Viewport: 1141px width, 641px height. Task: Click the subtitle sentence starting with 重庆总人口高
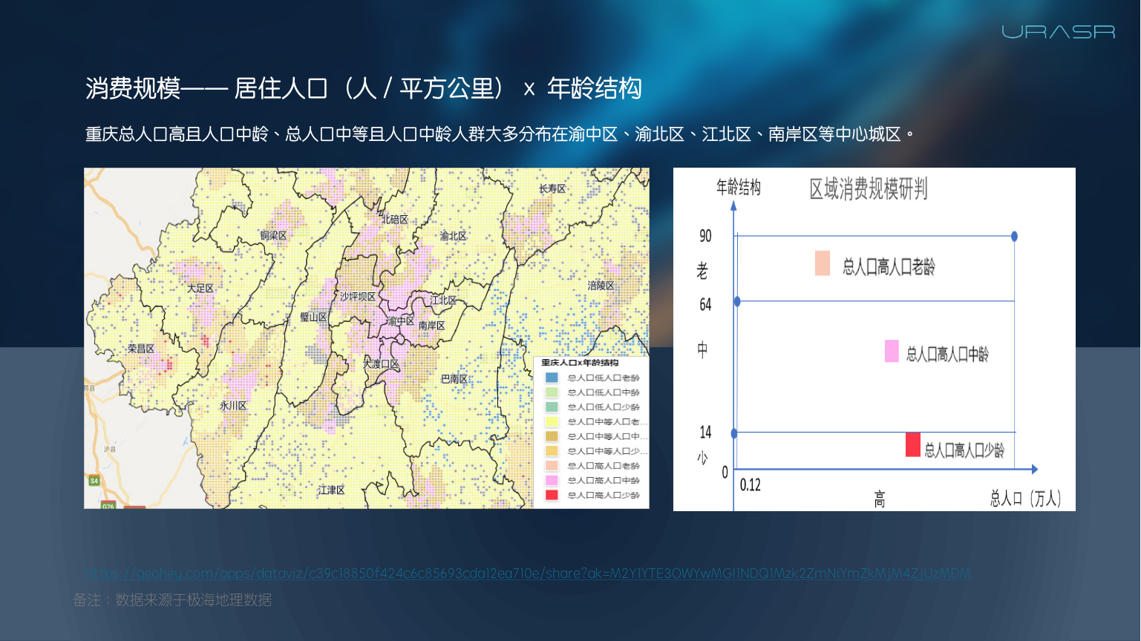500,134
